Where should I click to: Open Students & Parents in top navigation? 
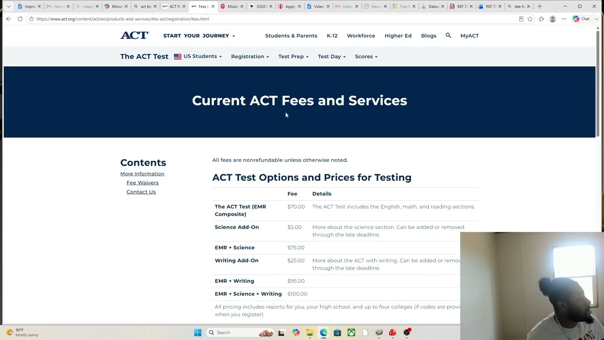click(291, 35)
